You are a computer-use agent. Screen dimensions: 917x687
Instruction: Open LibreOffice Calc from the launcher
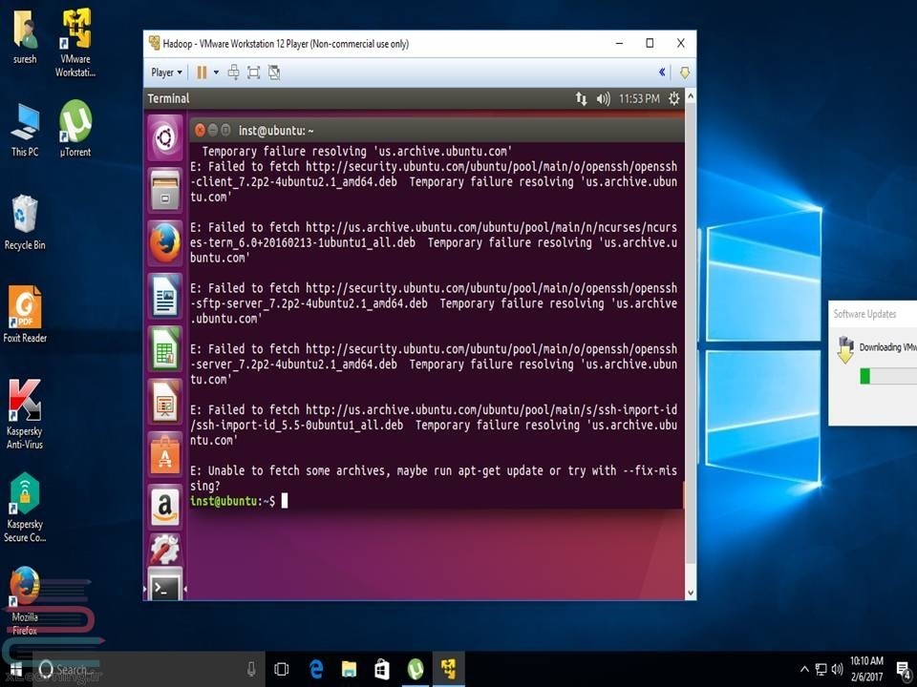coord(164,348)
